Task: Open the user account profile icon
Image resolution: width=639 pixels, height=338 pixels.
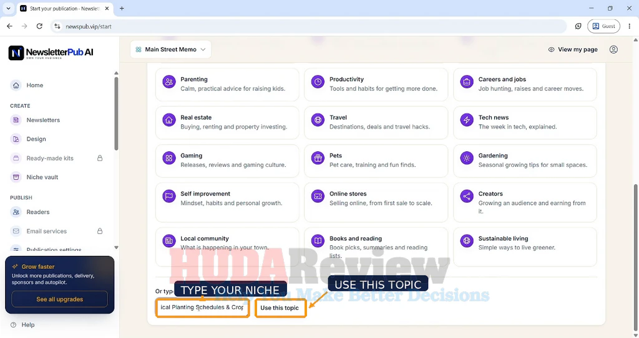Action: click(x=613, y=49)
